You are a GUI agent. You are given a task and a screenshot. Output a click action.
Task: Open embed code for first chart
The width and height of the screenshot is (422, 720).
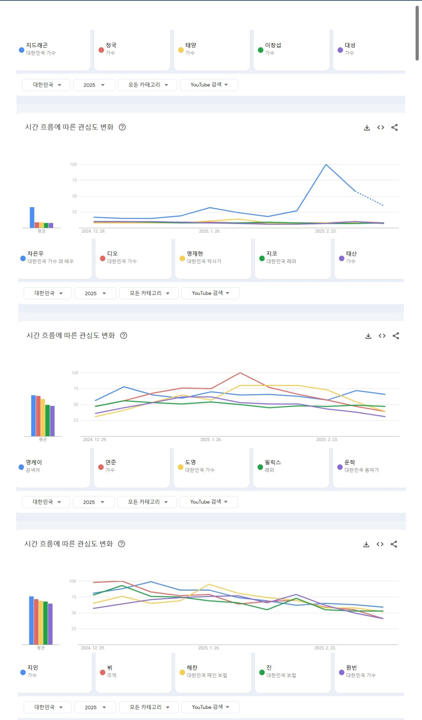380,128
